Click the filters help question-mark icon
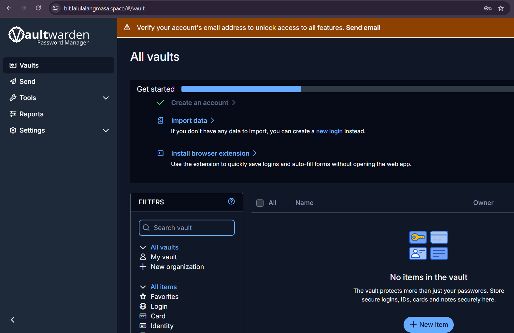 [x=231, y=201]
